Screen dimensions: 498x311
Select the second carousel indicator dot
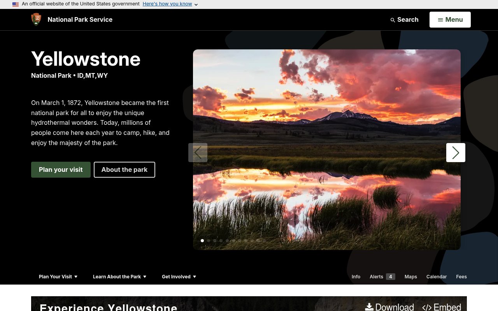pyautogui.click(x=209, y=241)
